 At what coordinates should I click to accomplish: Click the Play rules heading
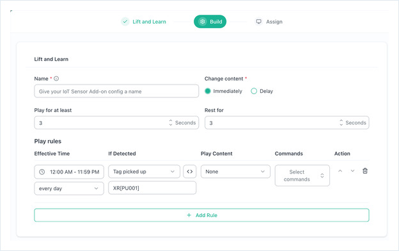[48, 141]
